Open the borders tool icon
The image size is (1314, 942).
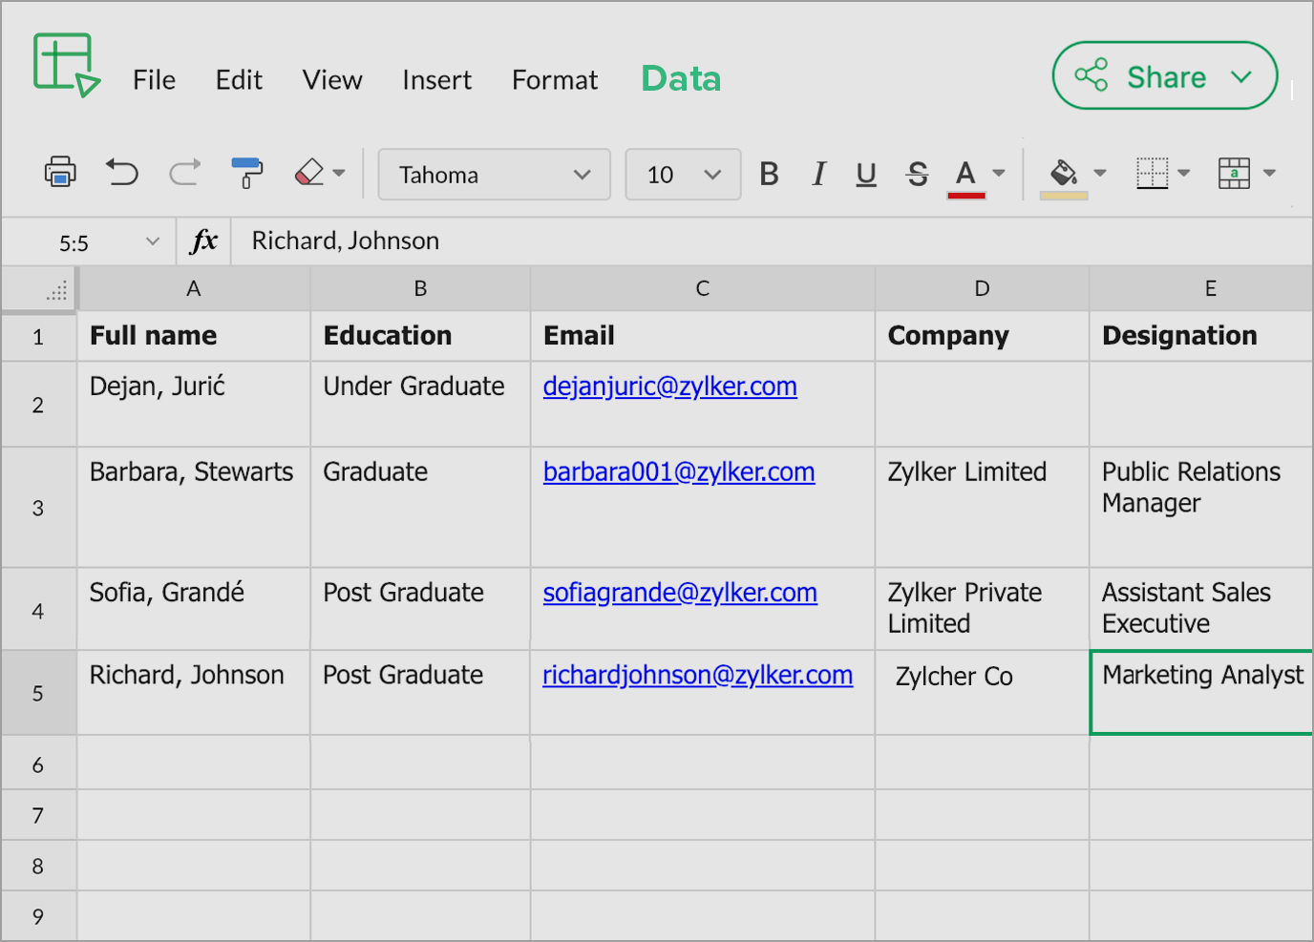(1152, 174)
